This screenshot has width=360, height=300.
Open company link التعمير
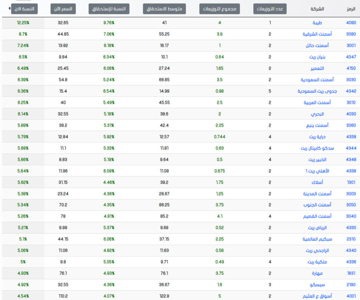click(x=317, y=68)
